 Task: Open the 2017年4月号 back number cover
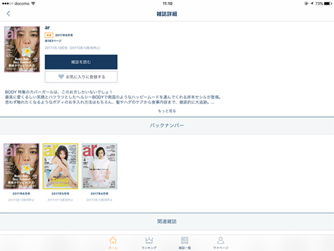[x=100, y=166]
